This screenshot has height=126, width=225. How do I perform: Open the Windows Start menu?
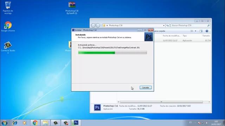pyautogui.click(x=4, y=123)
